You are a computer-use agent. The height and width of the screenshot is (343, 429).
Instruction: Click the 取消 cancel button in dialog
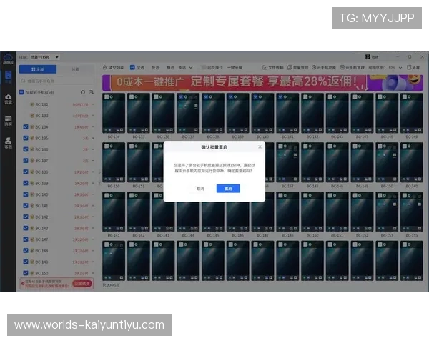click(x=200, y=188)
